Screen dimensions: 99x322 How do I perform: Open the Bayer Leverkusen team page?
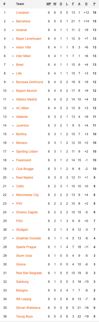click(29, 39)
